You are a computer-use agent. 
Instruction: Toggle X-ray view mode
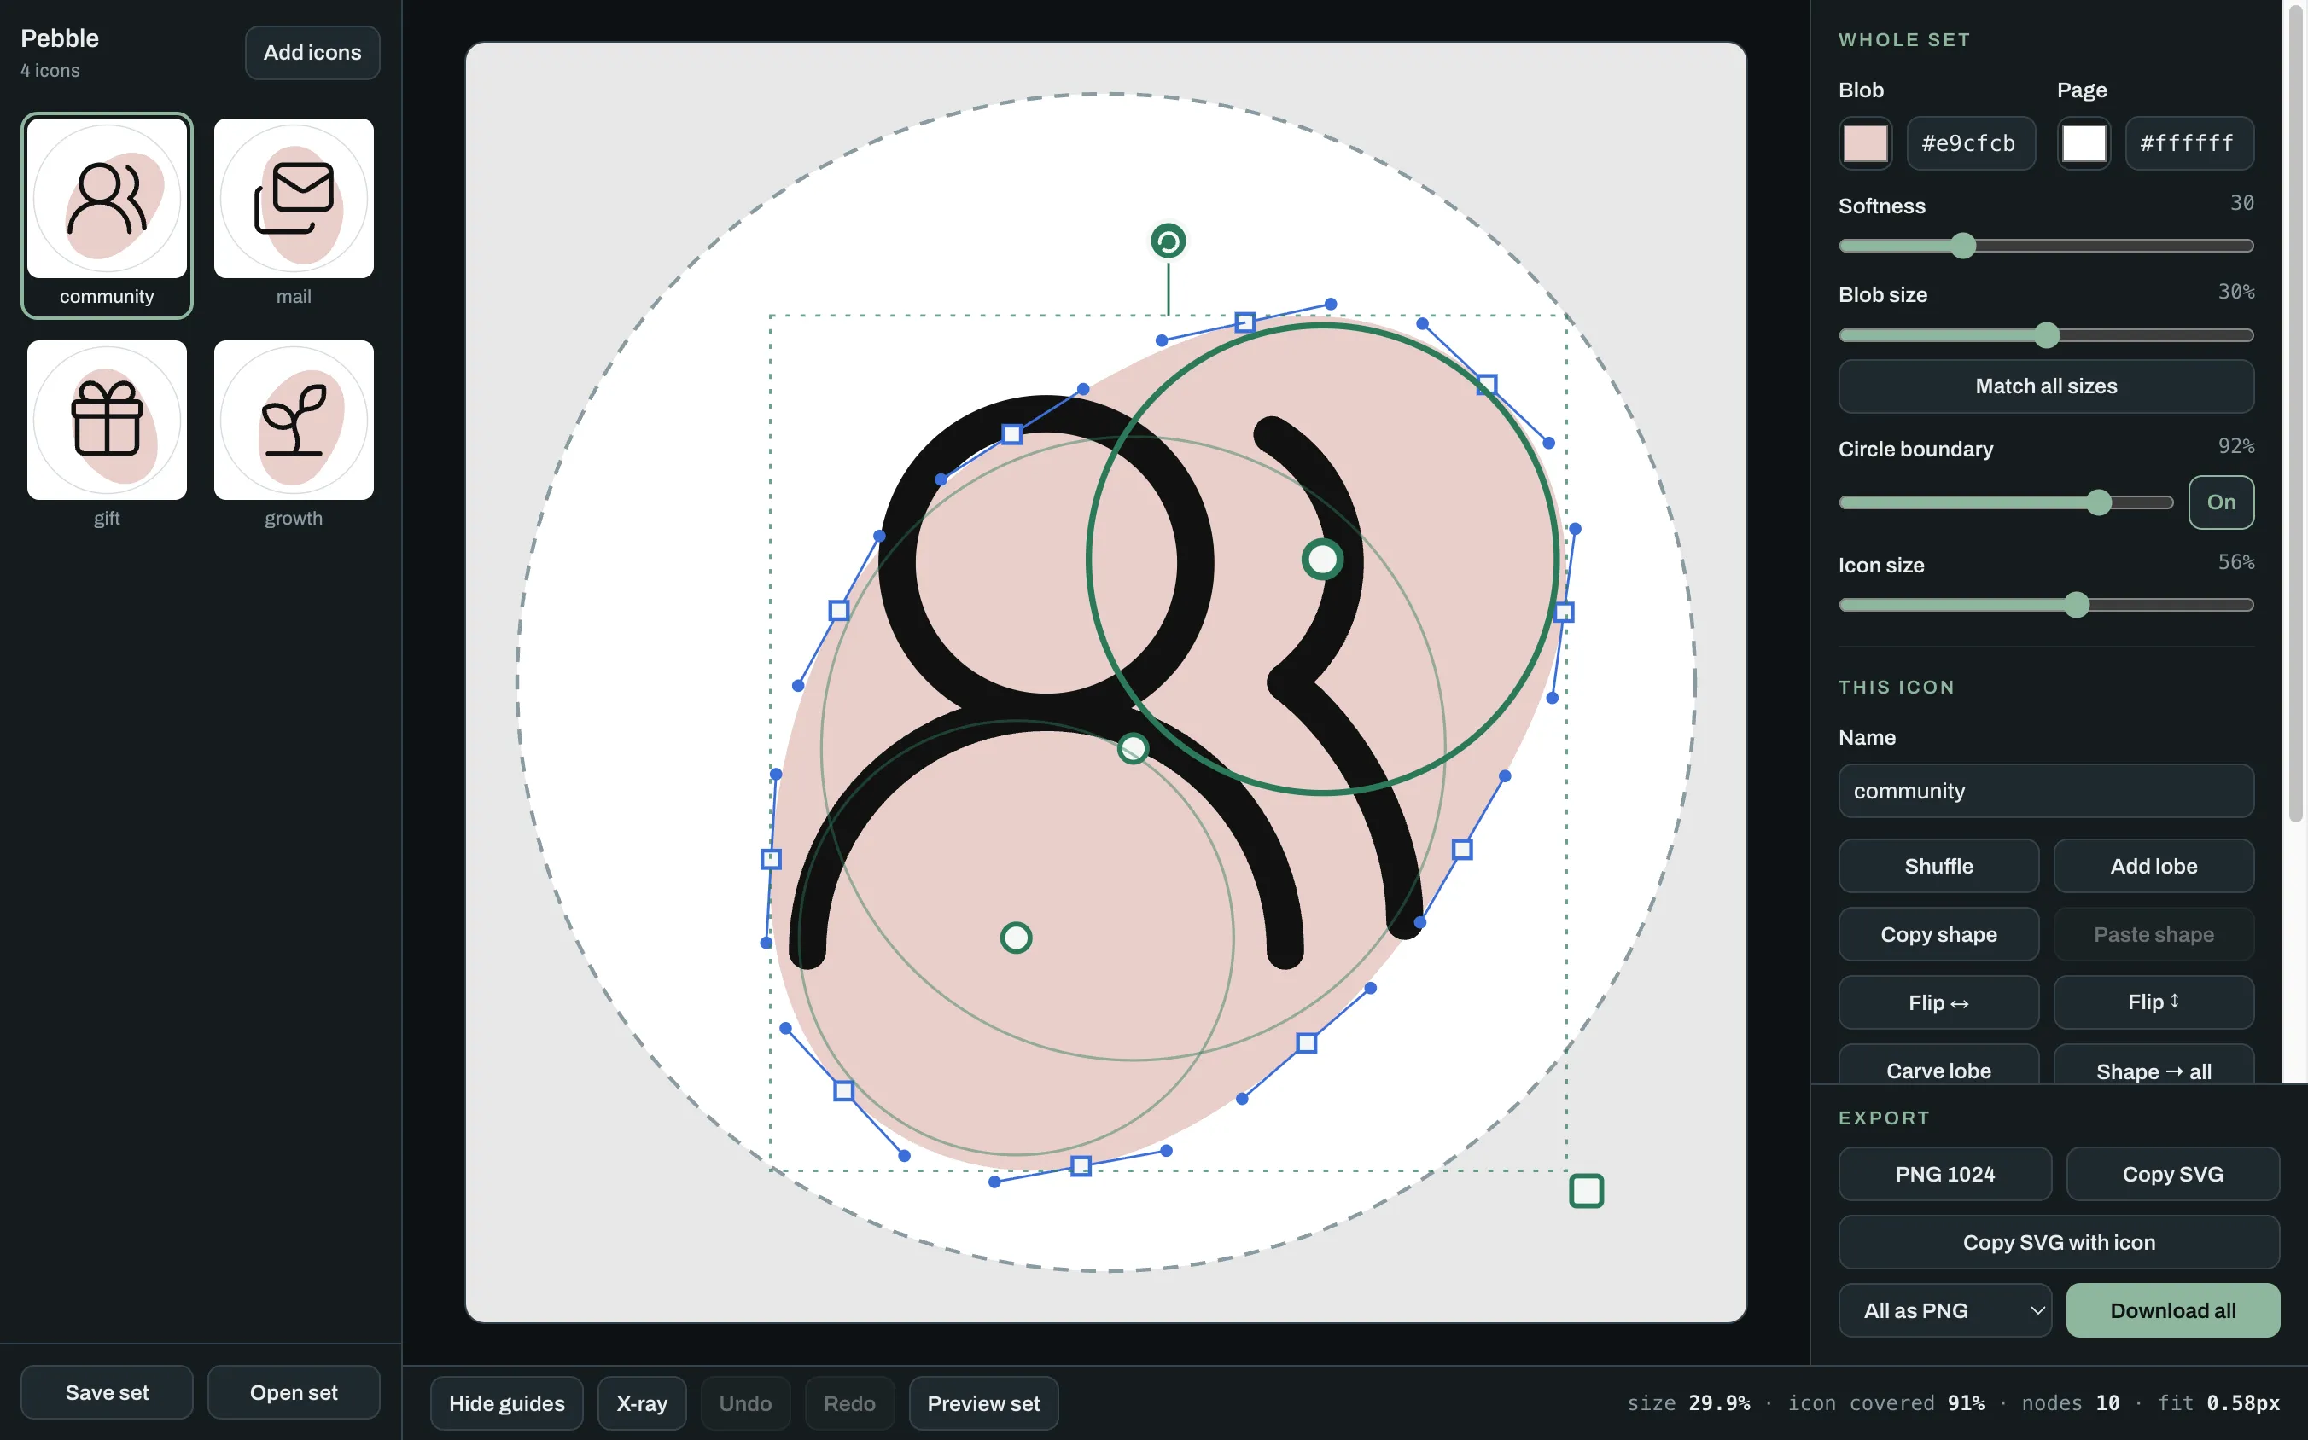pyautogui.click(x=641, y=1402)
